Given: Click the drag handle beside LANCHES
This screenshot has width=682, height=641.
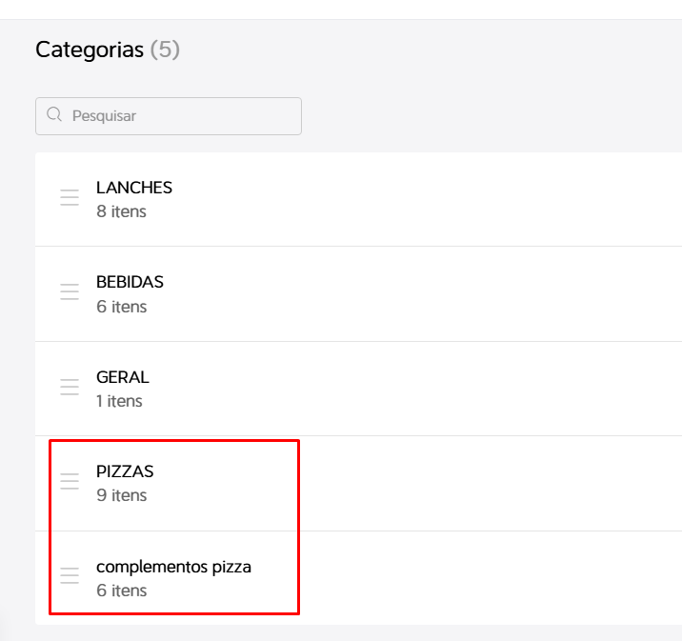Looking at the screenshot, I should [x=70, y=198].
